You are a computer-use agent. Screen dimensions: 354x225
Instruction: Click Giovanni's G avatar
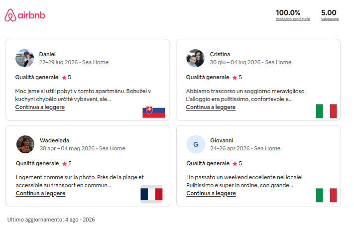pos(196,144)
